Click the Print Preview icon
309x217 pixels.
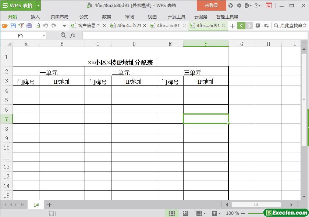[x=37, y=26]
